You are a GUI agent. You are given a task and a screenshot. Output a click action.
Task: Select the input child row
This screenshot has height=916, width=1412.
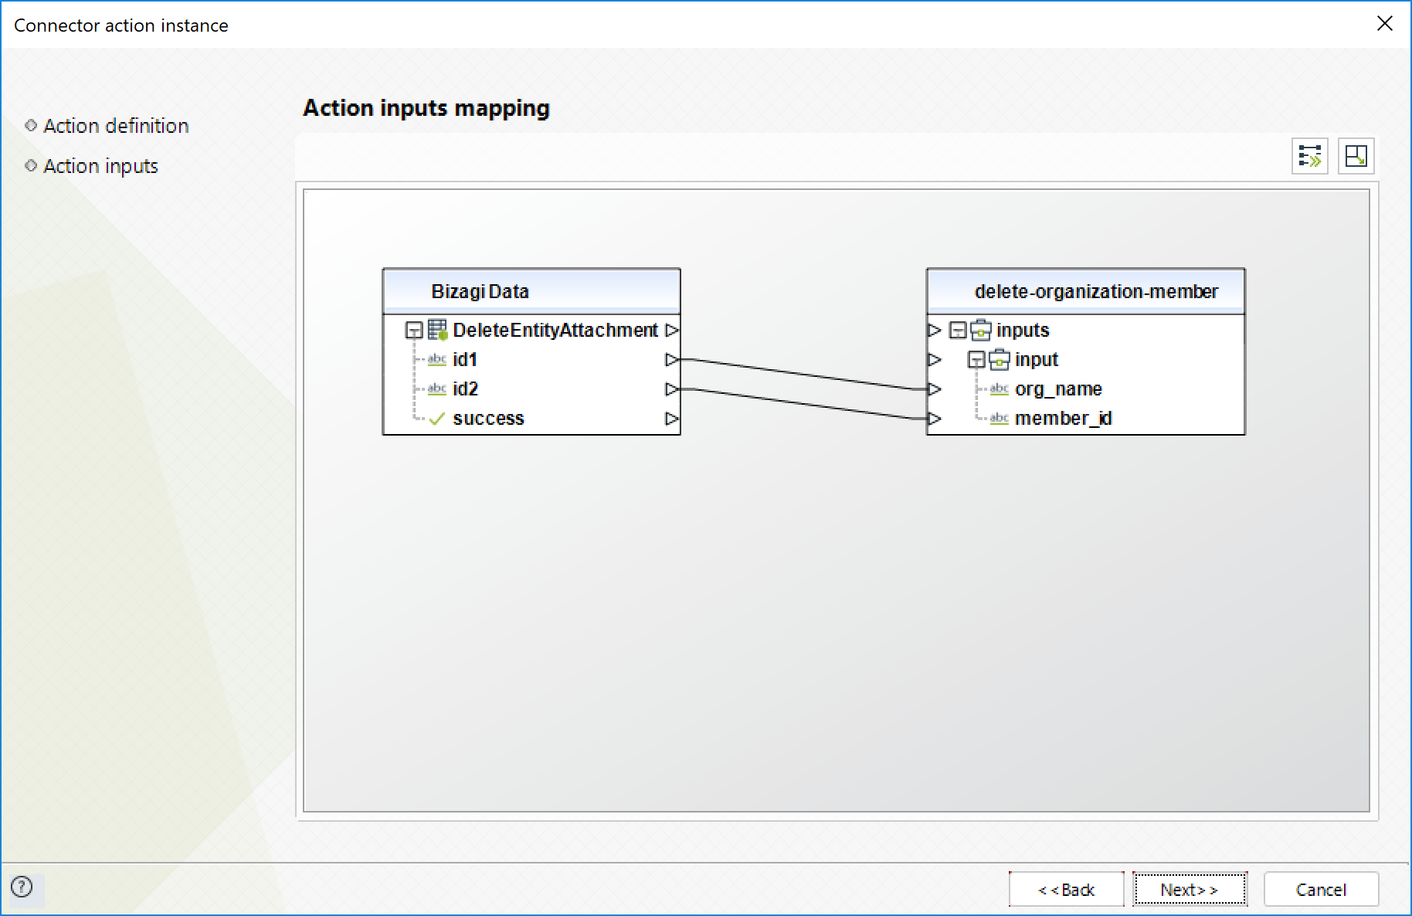1086,359
